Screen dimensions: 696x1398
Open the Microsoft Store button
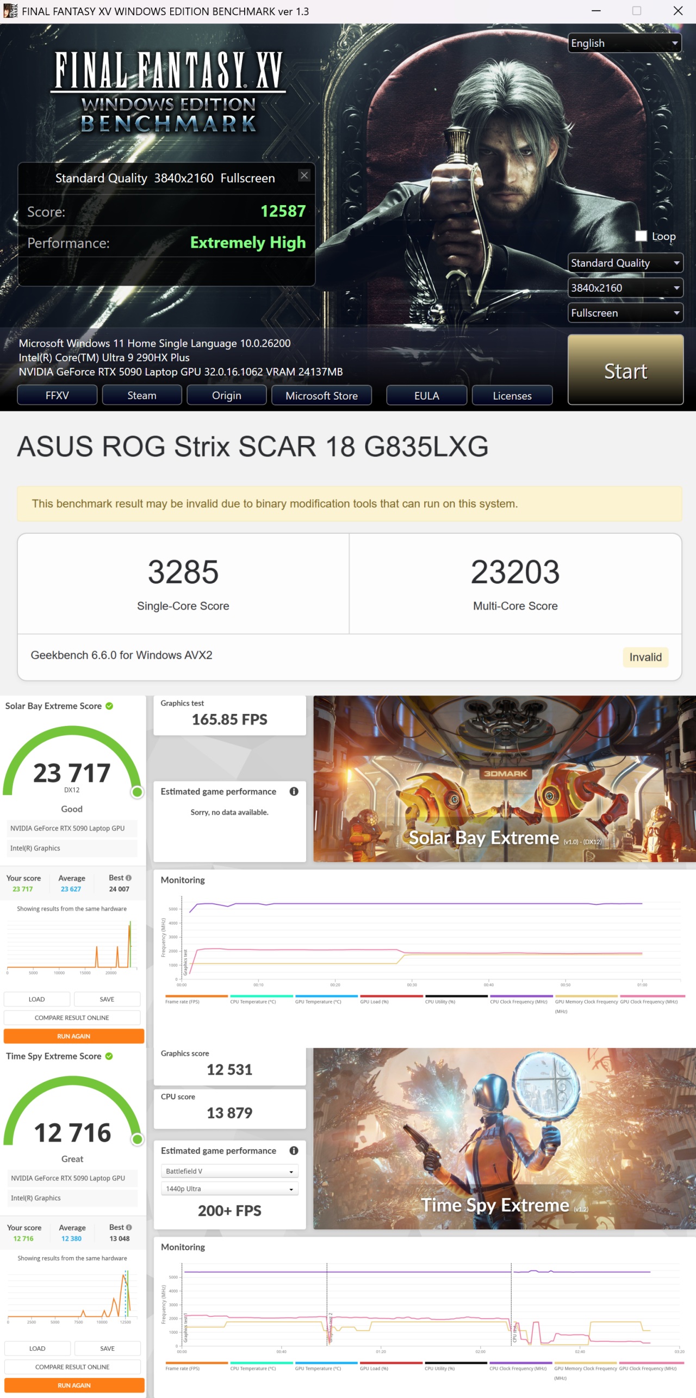pyautogui.click(x=321, y=396)
